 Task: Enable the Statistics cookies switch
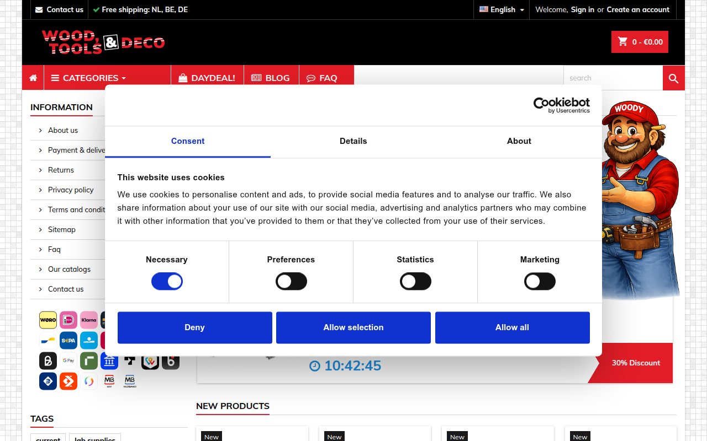click(x=415, y=282)
